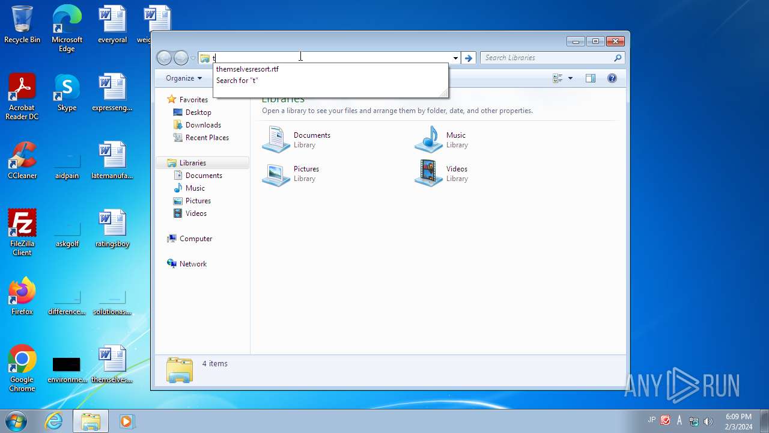Screen dimensions: 769x433
Task: Open the Recycle Bin desktop icon
Action: point(22,25)
